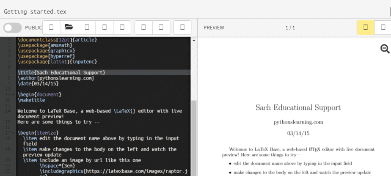Click the '\item include an image by url' line
391x176 pixels.
82,160
